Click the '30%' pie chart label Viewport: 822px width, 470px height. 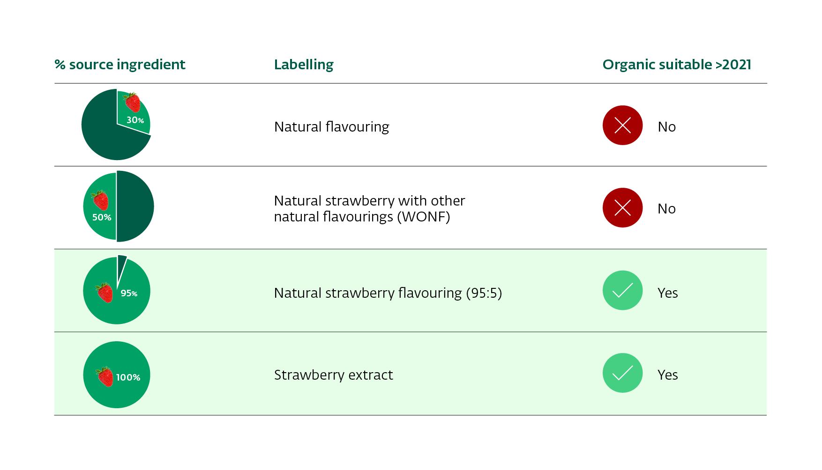[x=135, y=120]
